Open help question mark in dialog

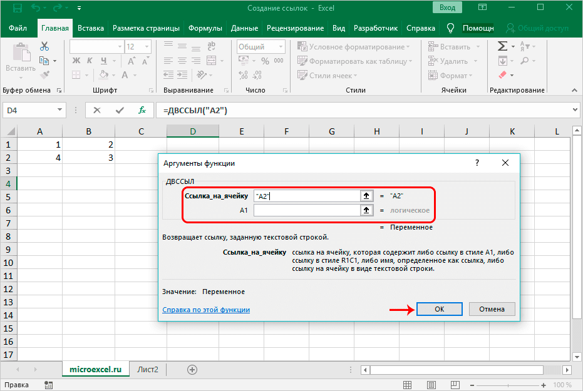477,163
